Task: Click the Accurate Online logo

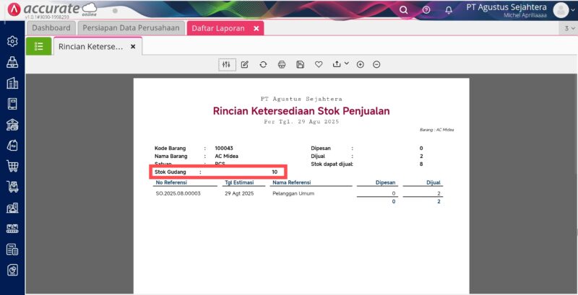Action: pos(52,10)
